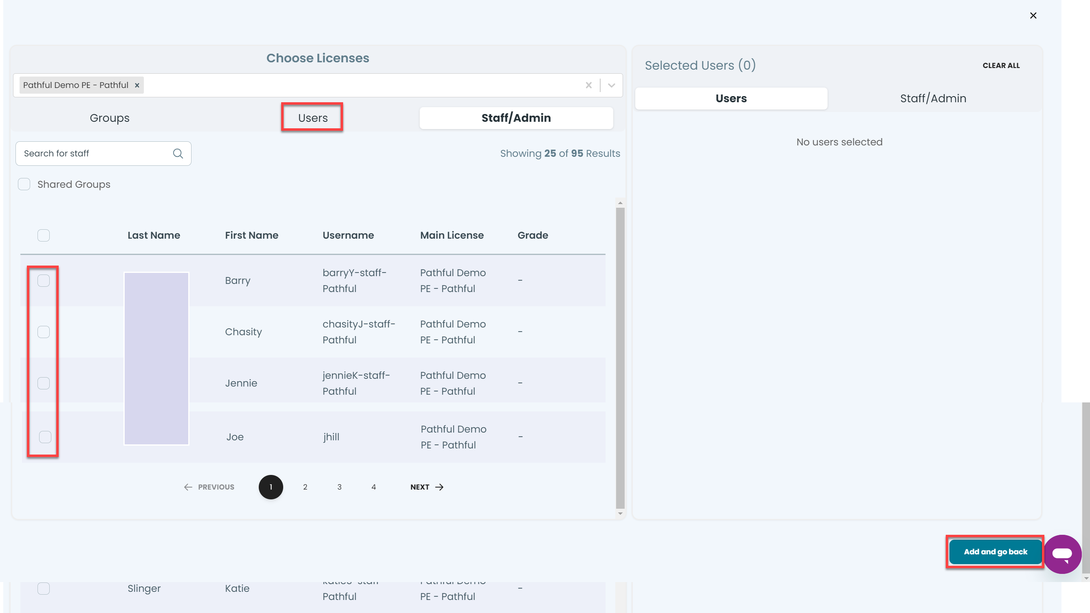The height and width of the screenshot is (613, 1090).
Task: Click the Main License column header
Action: (x=452, y=235)
